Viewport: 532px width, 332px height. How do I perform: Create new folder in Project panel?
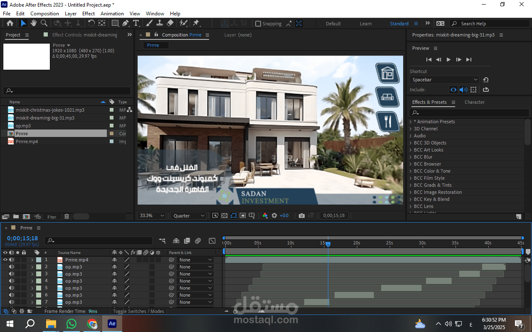point(16,217)
